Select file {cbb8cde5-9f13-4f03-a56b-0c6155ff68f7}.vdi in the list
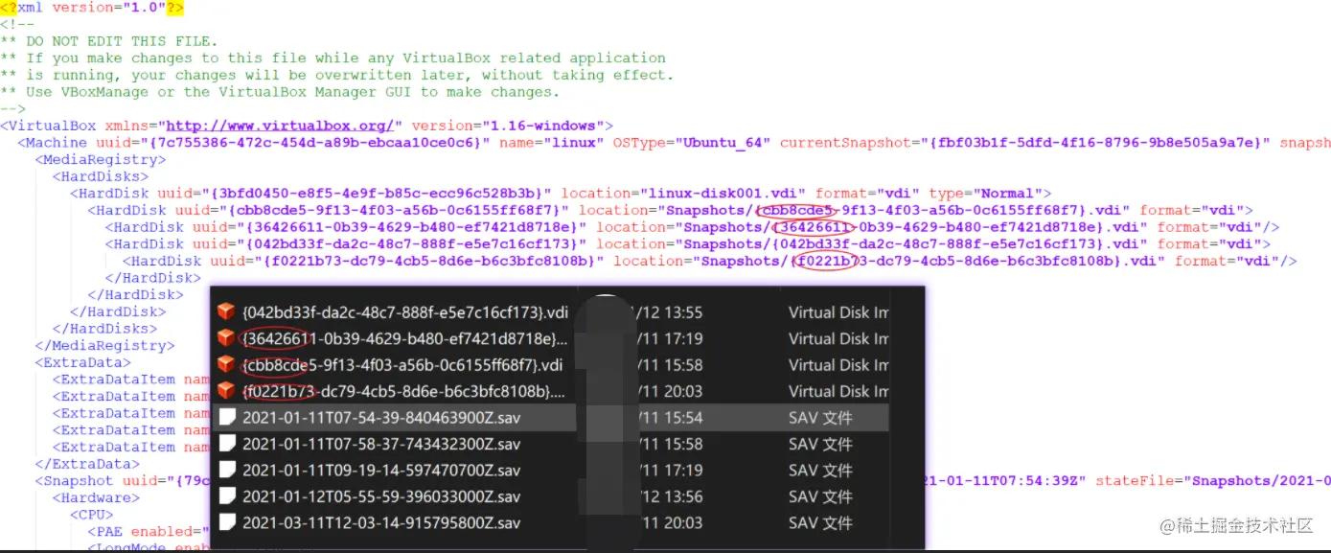The image size is (1331, 553). pos(402,364)
